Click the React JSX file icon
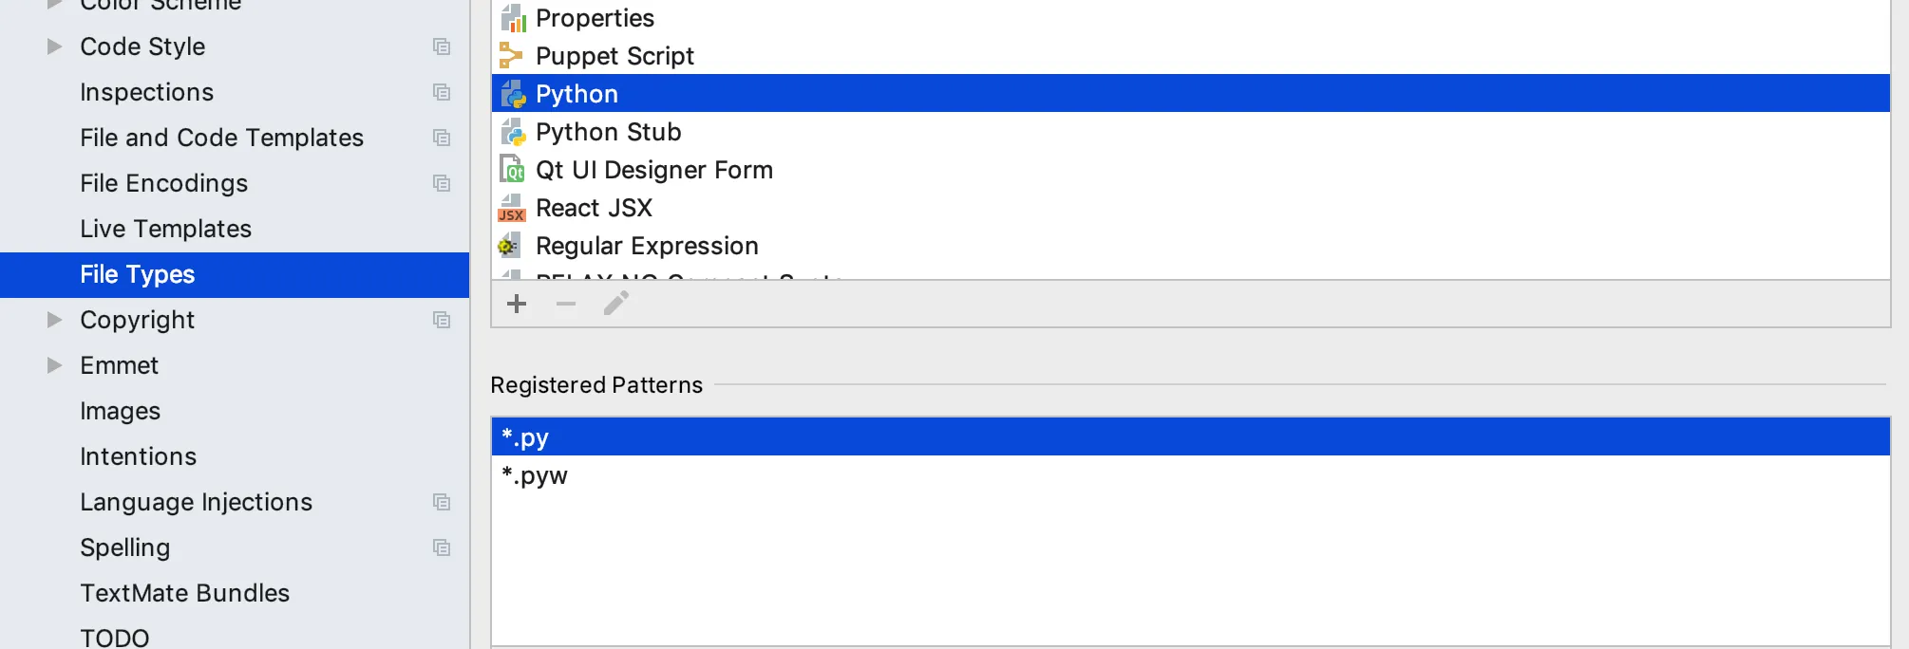Viewport: 1909px width, 649px height. tap(512, 208)
